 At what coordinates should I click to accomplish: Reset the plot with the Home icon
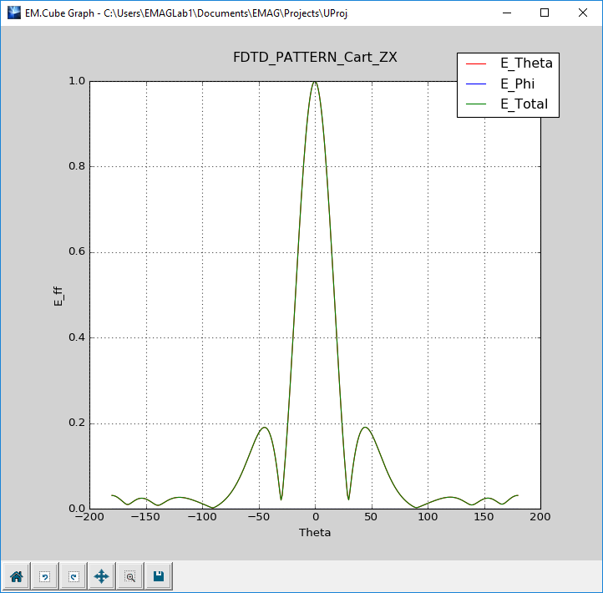16,575
